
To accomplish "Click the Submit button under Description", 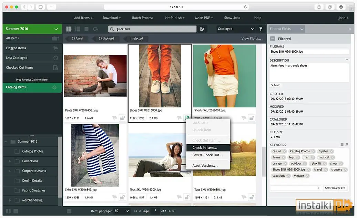I will (275, 85).
